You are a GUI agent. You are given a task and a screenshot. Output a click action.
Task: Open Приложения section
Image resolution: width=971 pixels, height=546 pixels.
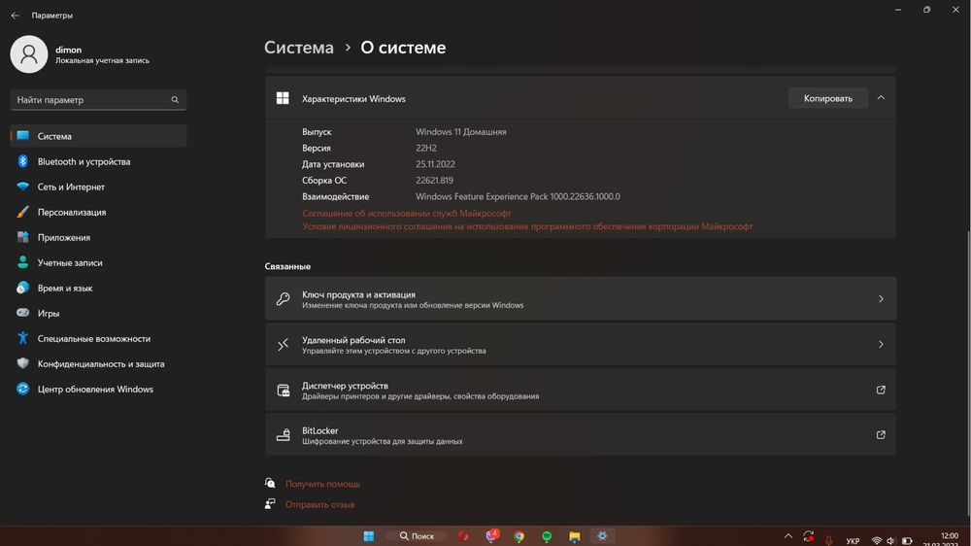tap(98, 237)
